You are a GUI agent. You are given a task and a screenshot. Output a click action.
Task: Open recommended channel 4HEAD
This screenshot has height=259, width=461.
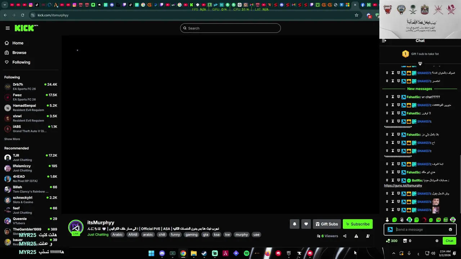point(31,179)
